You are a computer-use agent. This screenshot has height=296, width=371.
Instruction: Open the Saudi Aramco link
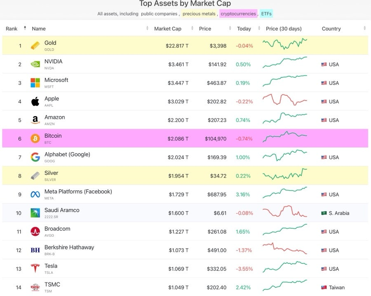click(x=62, y=210)
